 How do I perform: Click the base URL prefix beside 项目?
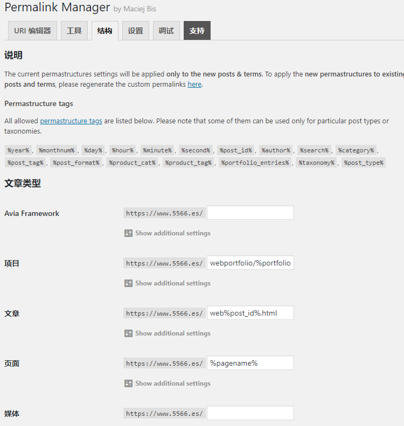pyautogui.click(x=164, y=263)
